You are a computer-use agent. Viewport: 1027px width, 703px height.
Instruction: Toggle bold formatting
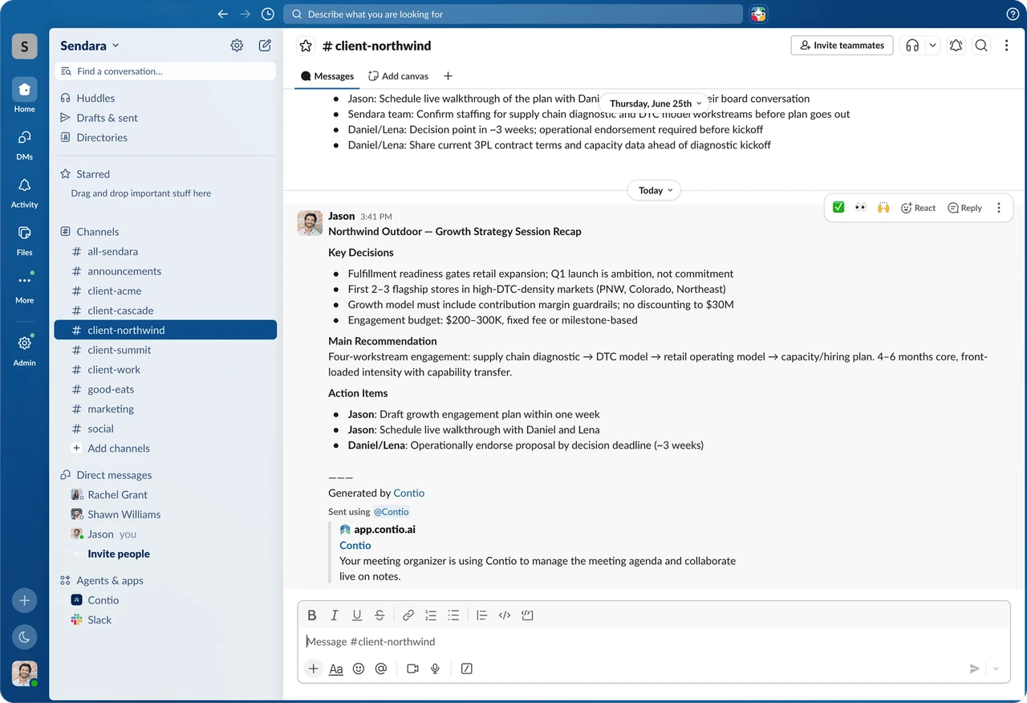312,616
